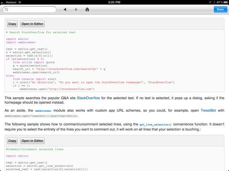Click the search_url assignment line

(59, 69)
